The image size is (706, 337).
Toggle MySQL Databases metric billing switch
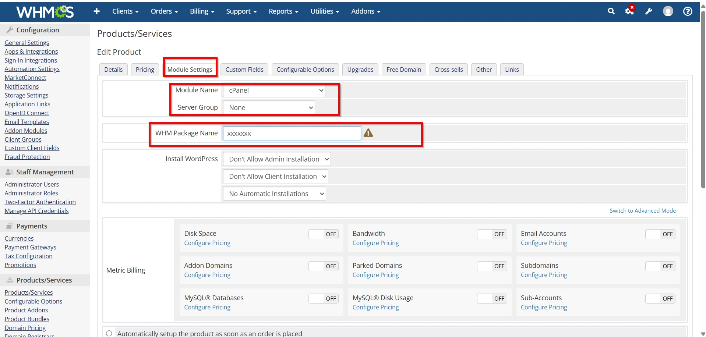coord(324,299)
